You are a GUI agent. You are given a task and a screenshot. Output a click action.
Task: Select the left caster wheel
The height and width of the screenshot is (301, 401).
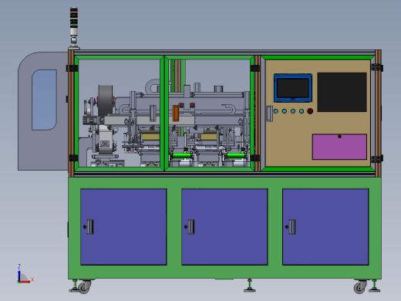pos(84,286)
